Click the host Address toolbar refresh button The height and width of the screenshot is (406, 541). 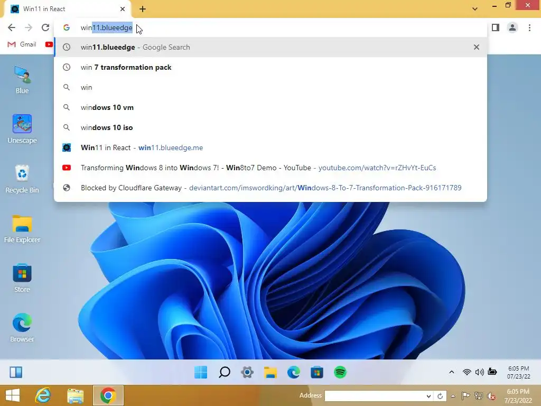tap(440, 396)
